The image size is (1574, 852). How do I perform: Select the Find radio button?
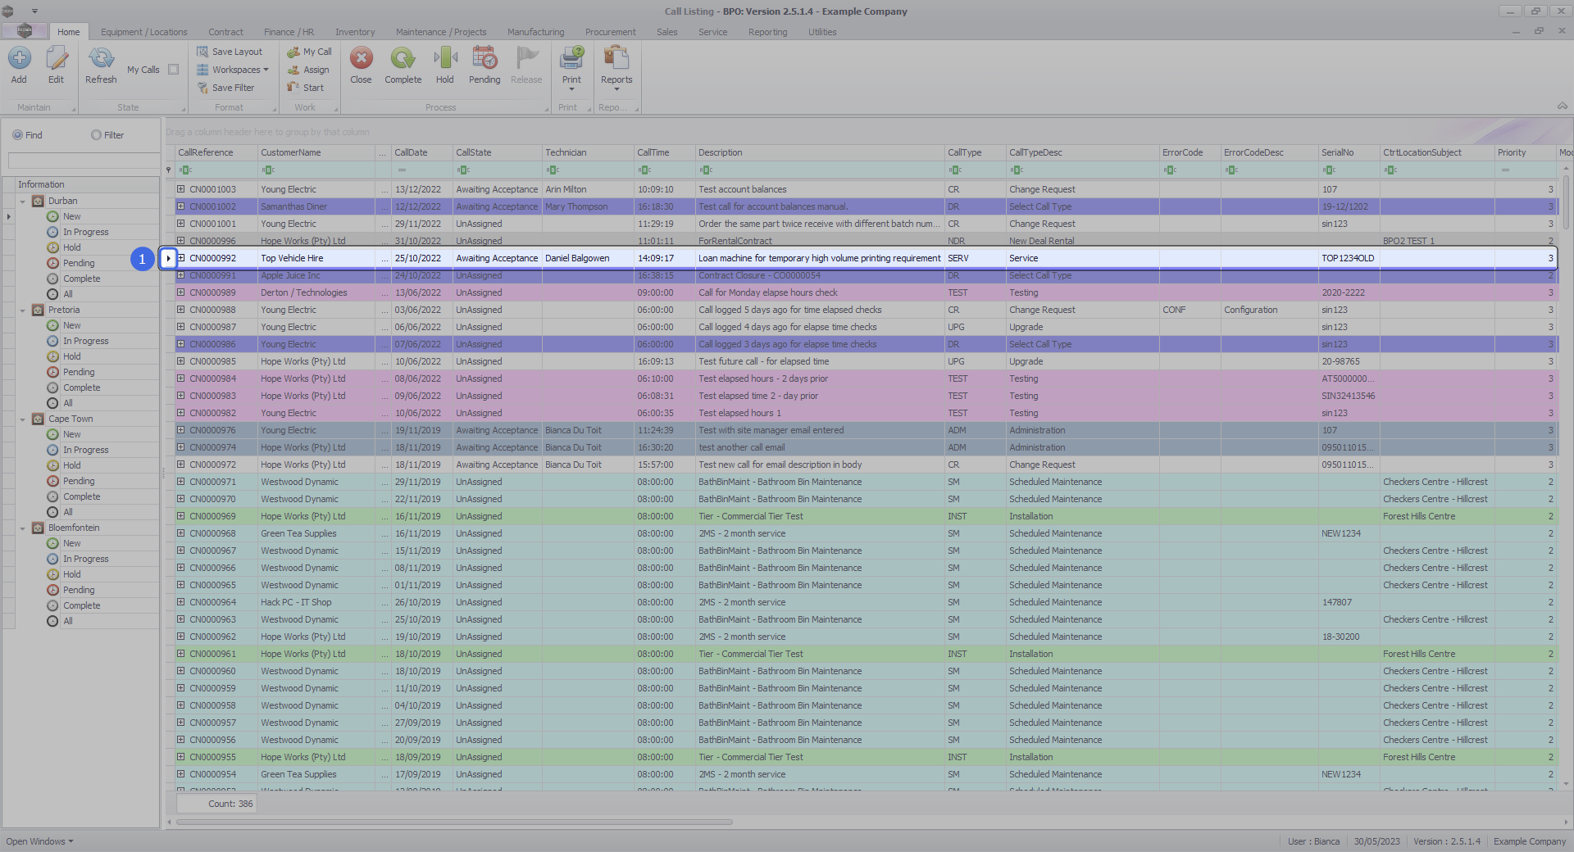17,135
